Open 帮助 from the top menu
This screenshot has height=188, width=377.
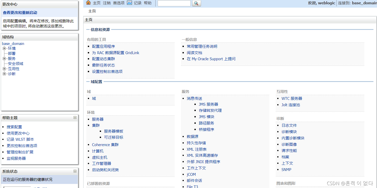coord(148,3)
